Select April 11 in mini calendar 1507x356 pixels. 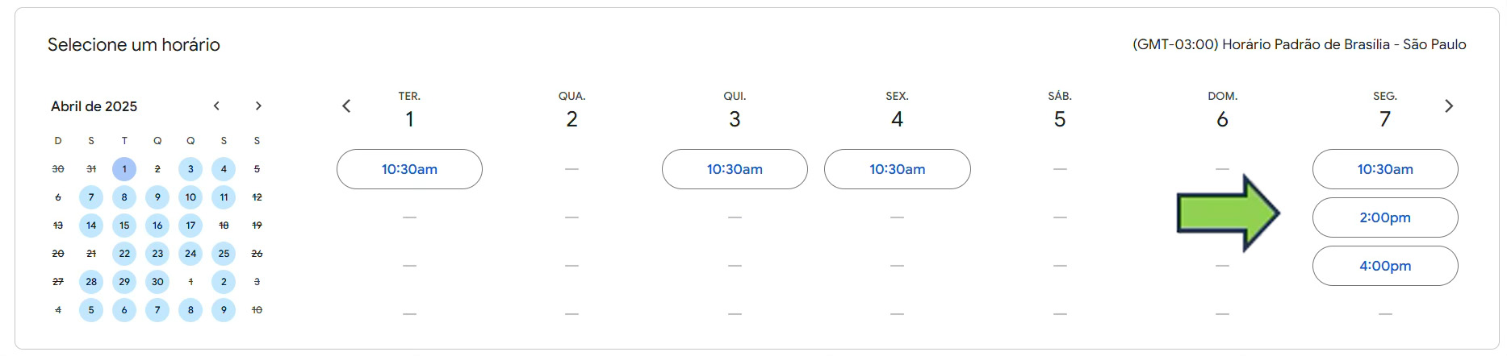(224, 197)
